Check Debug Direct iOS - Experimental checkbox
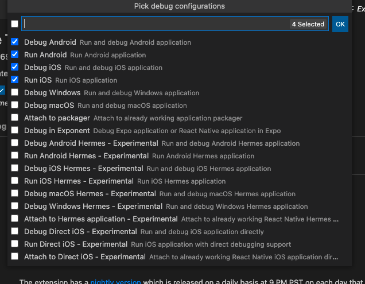 15,231
